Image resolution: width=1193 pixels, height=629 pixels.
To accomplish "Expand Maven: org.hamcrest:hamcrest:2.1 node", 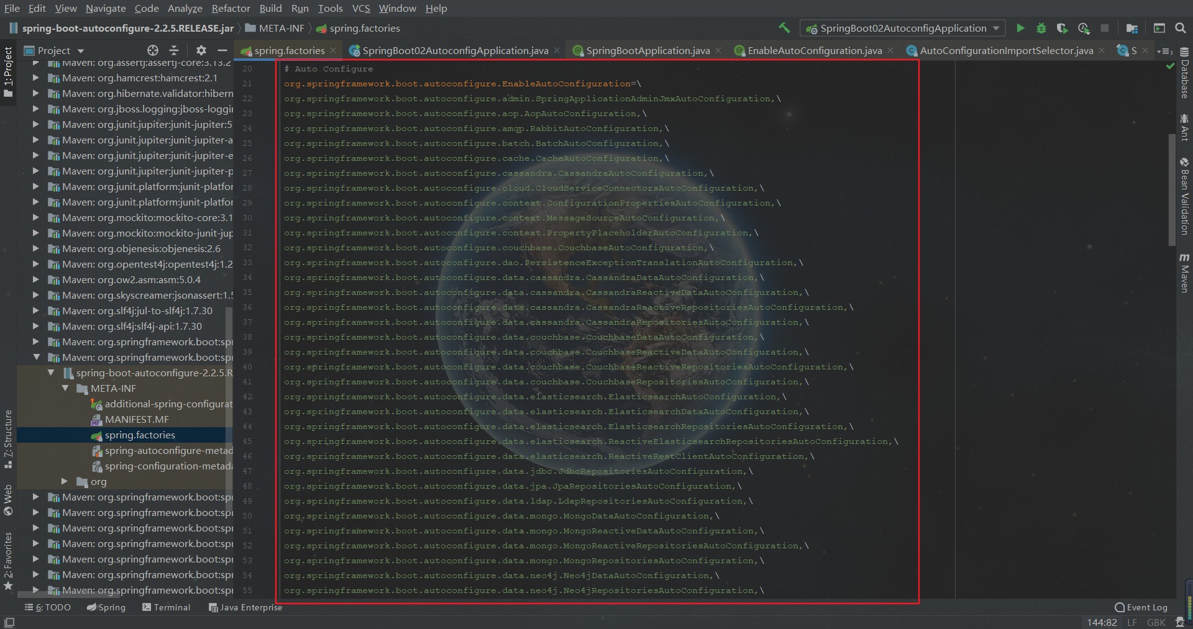I will click(35, 78).
